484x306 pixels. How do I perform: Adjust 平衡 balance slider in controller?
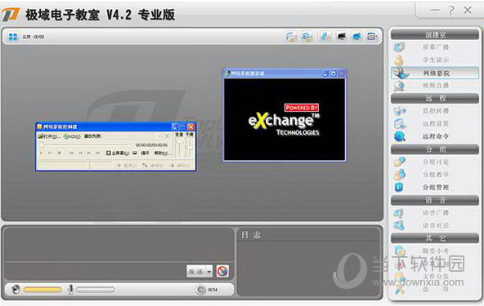pyautogui.click(x=189, y=148)
